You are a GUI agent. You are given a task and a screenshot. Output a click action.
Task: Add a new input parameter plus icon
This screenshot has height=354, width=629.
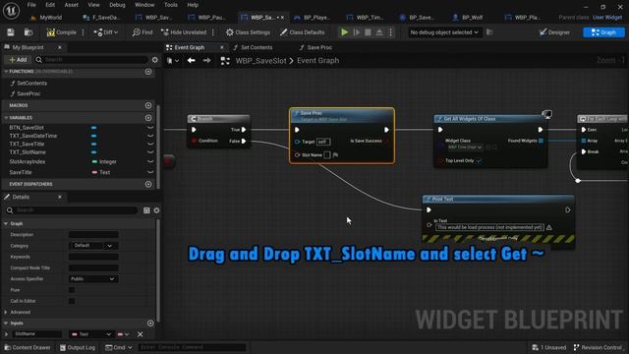click(x=150, y=324)
